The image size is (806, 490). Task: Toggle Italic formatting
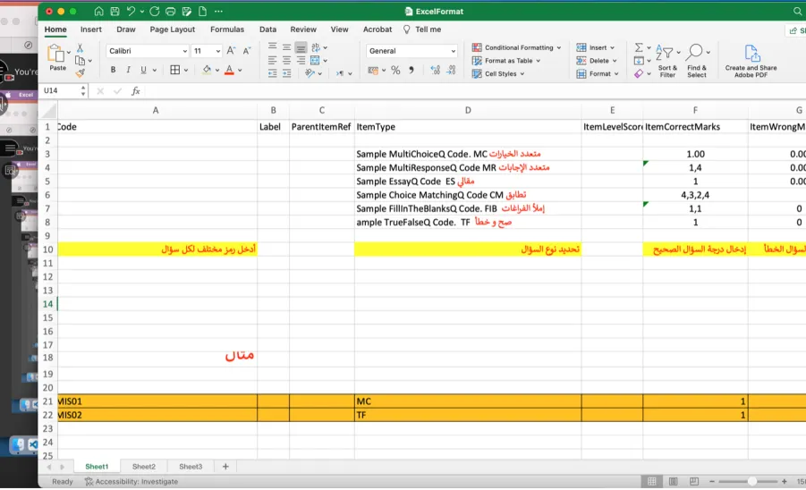128,70
